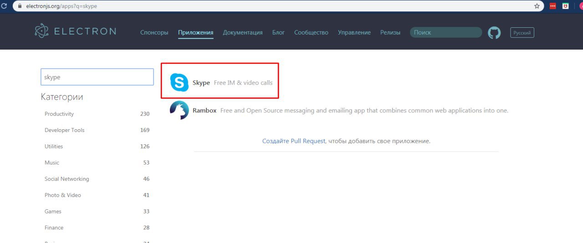The image size is (583, 243).
Task: Filter by the Games category
Action: (97, 212)
